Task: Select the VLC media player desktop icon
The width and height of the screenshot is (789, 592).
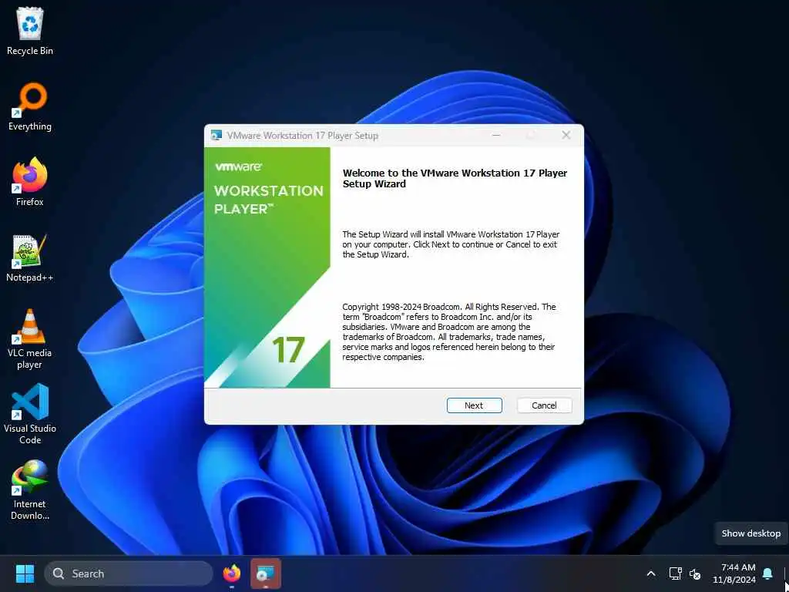Action: (x=30, y=339)
